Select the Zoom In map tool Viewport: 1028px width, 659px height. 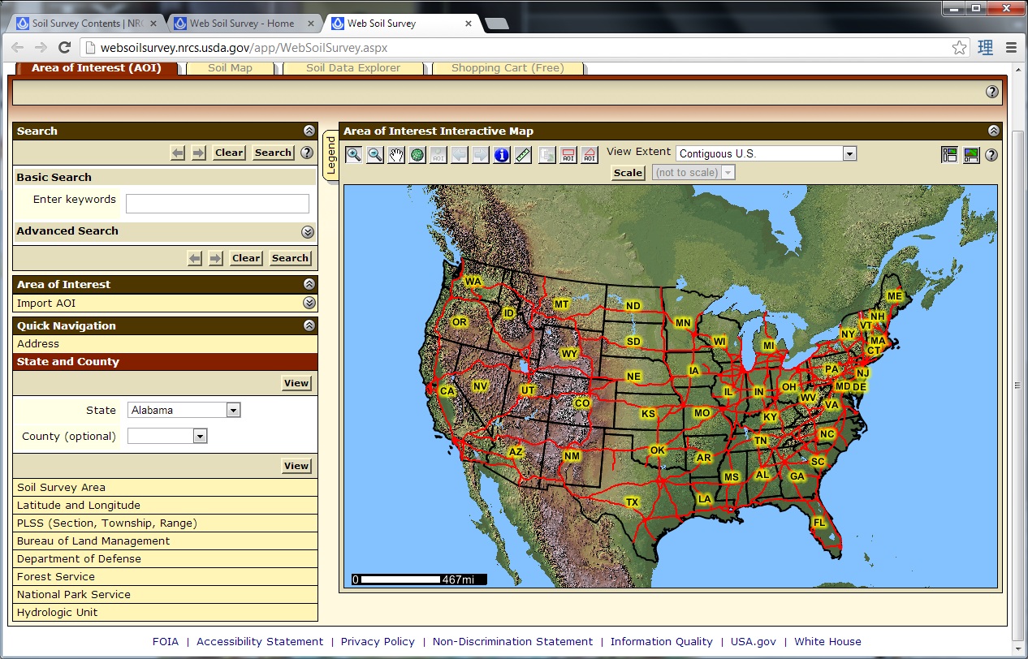coord(354,154)
